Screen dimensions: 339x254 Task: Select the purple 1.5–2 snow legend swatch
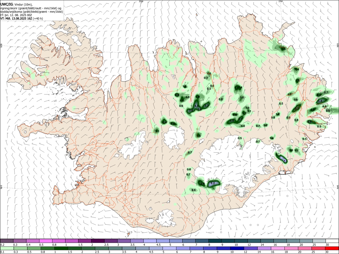(x=85, y=241)
